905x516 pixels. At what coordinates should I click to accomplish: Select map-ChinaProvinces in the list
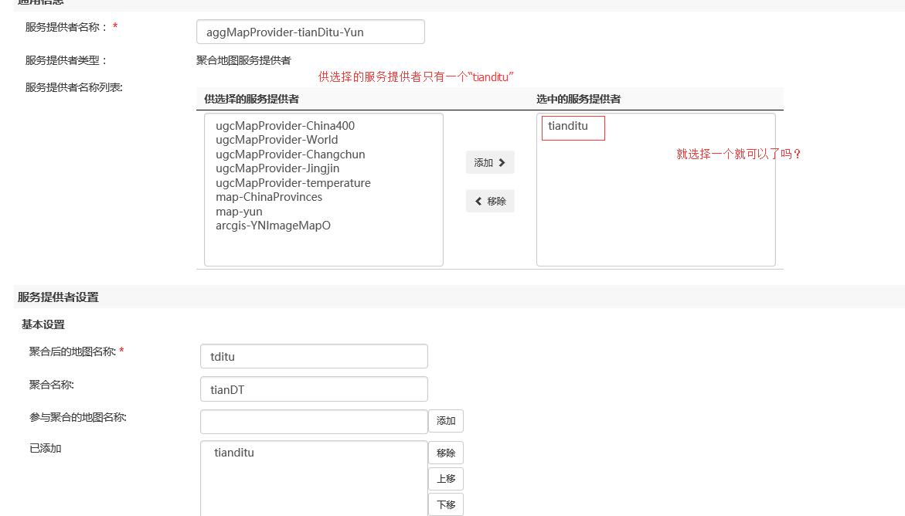pyautogui.click(x=269, y=197)
